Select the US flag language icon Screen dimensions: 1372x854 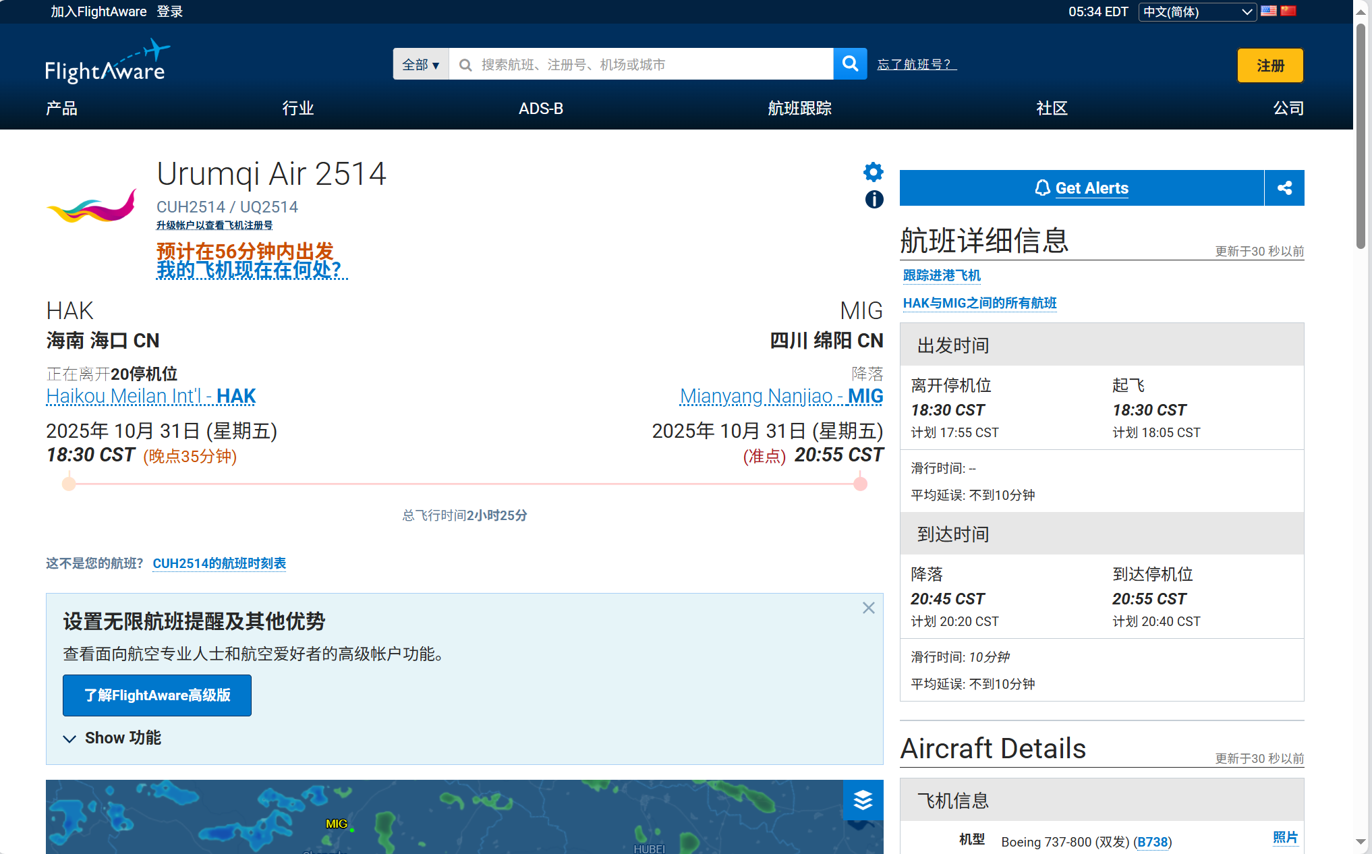pos(1269,11)
